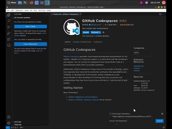Click the install count 2,820,444

110,25
